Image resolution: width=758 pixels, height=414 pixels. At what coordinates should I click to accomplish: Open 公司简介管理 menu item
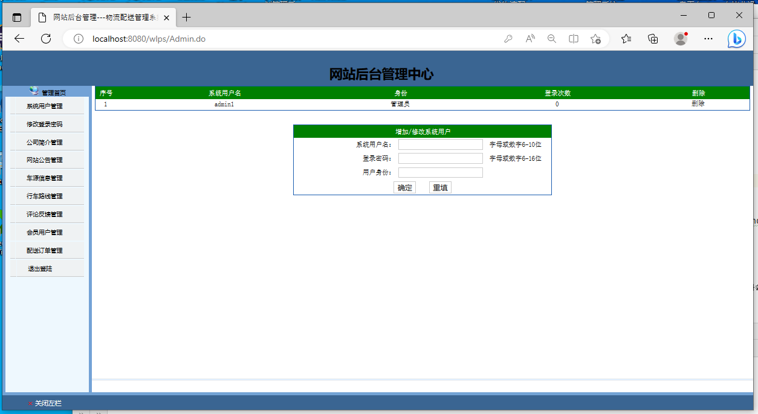click(x=44, y=143)
